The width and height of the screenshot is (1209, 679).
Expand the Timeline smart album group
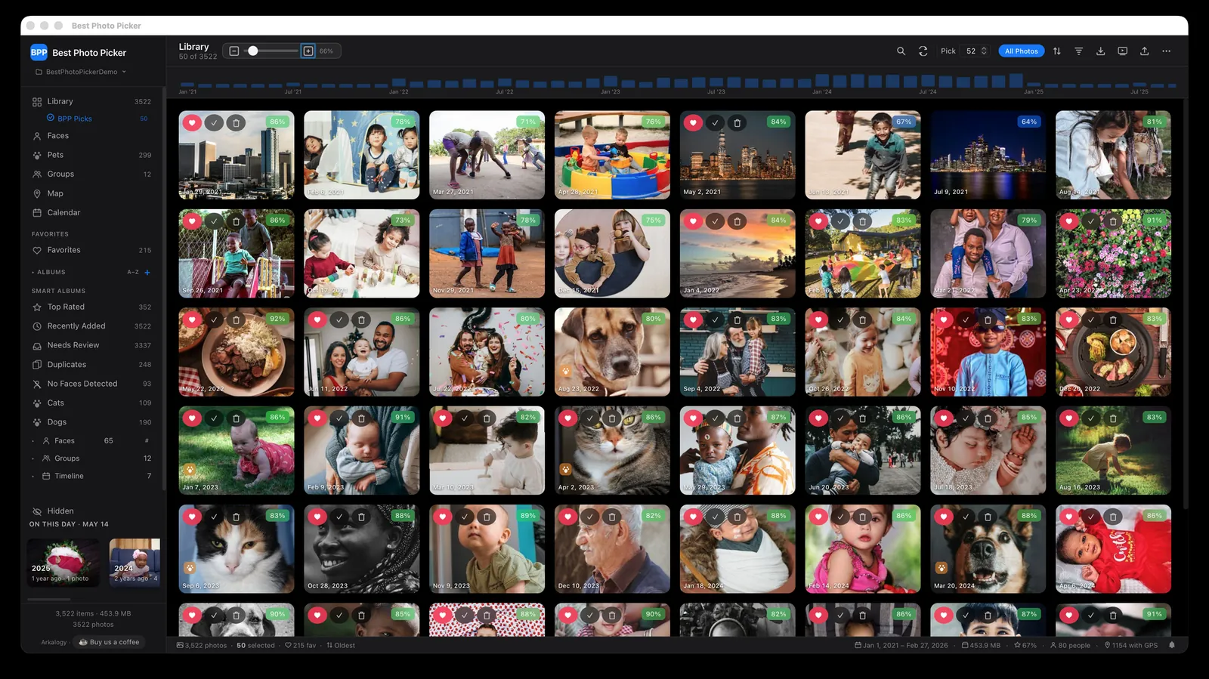33,477
